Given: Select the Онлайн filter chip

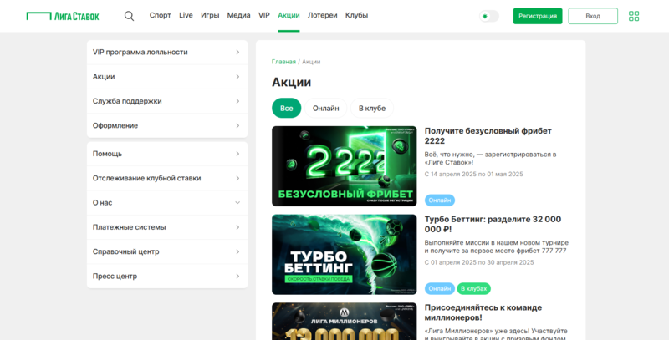Looking at the screenshot, I should [x=325, y=109].
